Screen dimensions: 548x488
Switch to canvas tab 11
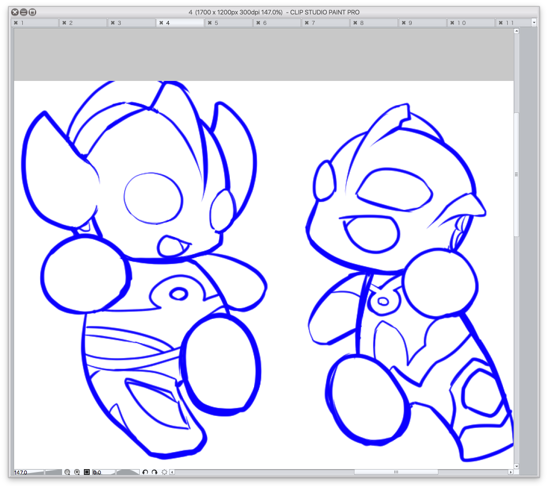(514, 23)
